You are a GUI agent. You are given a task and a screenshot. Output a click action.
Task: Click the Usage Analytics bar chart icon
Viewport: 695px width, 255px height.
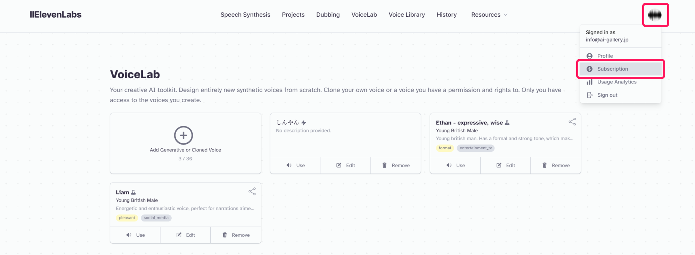coord(589,82)
